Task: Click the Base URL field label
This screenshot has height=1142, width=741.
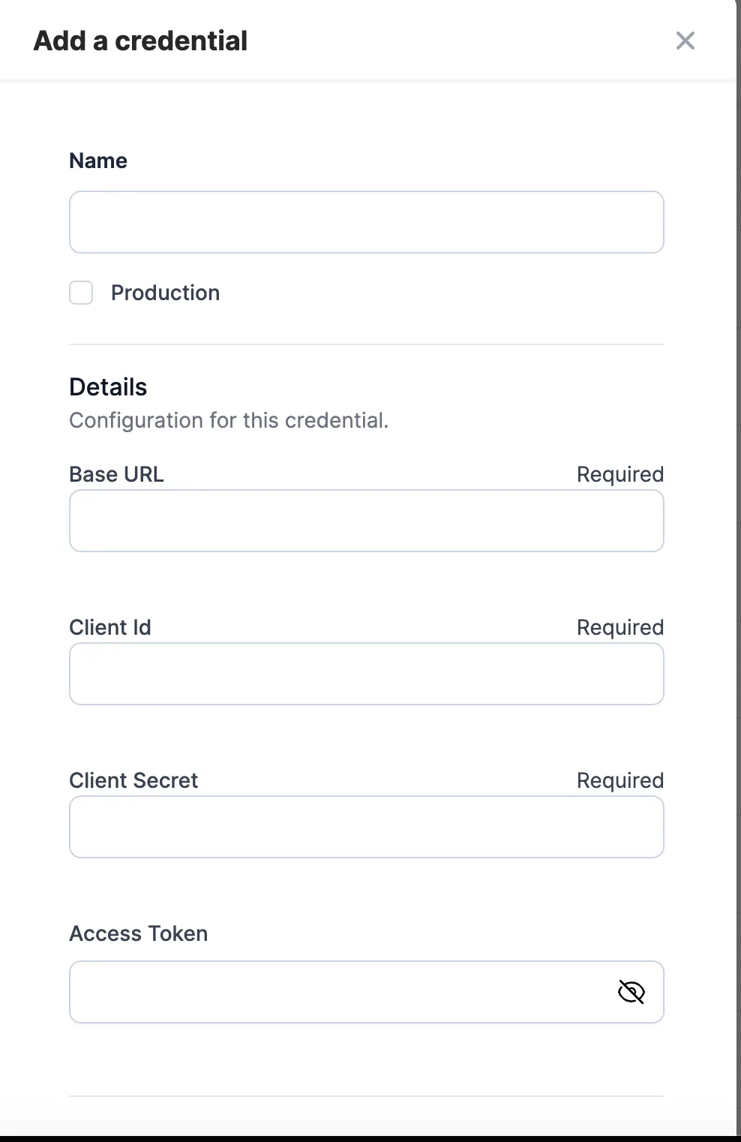Action: point(116,474)
